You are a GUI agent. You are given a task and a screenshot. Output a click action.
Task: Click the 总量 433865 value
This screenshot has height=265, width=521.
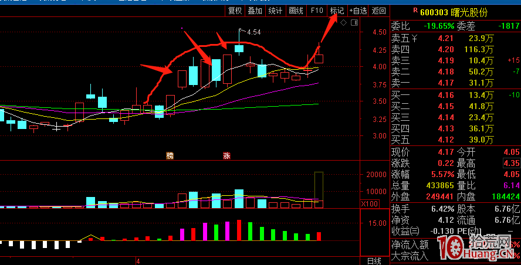(440, 185)
